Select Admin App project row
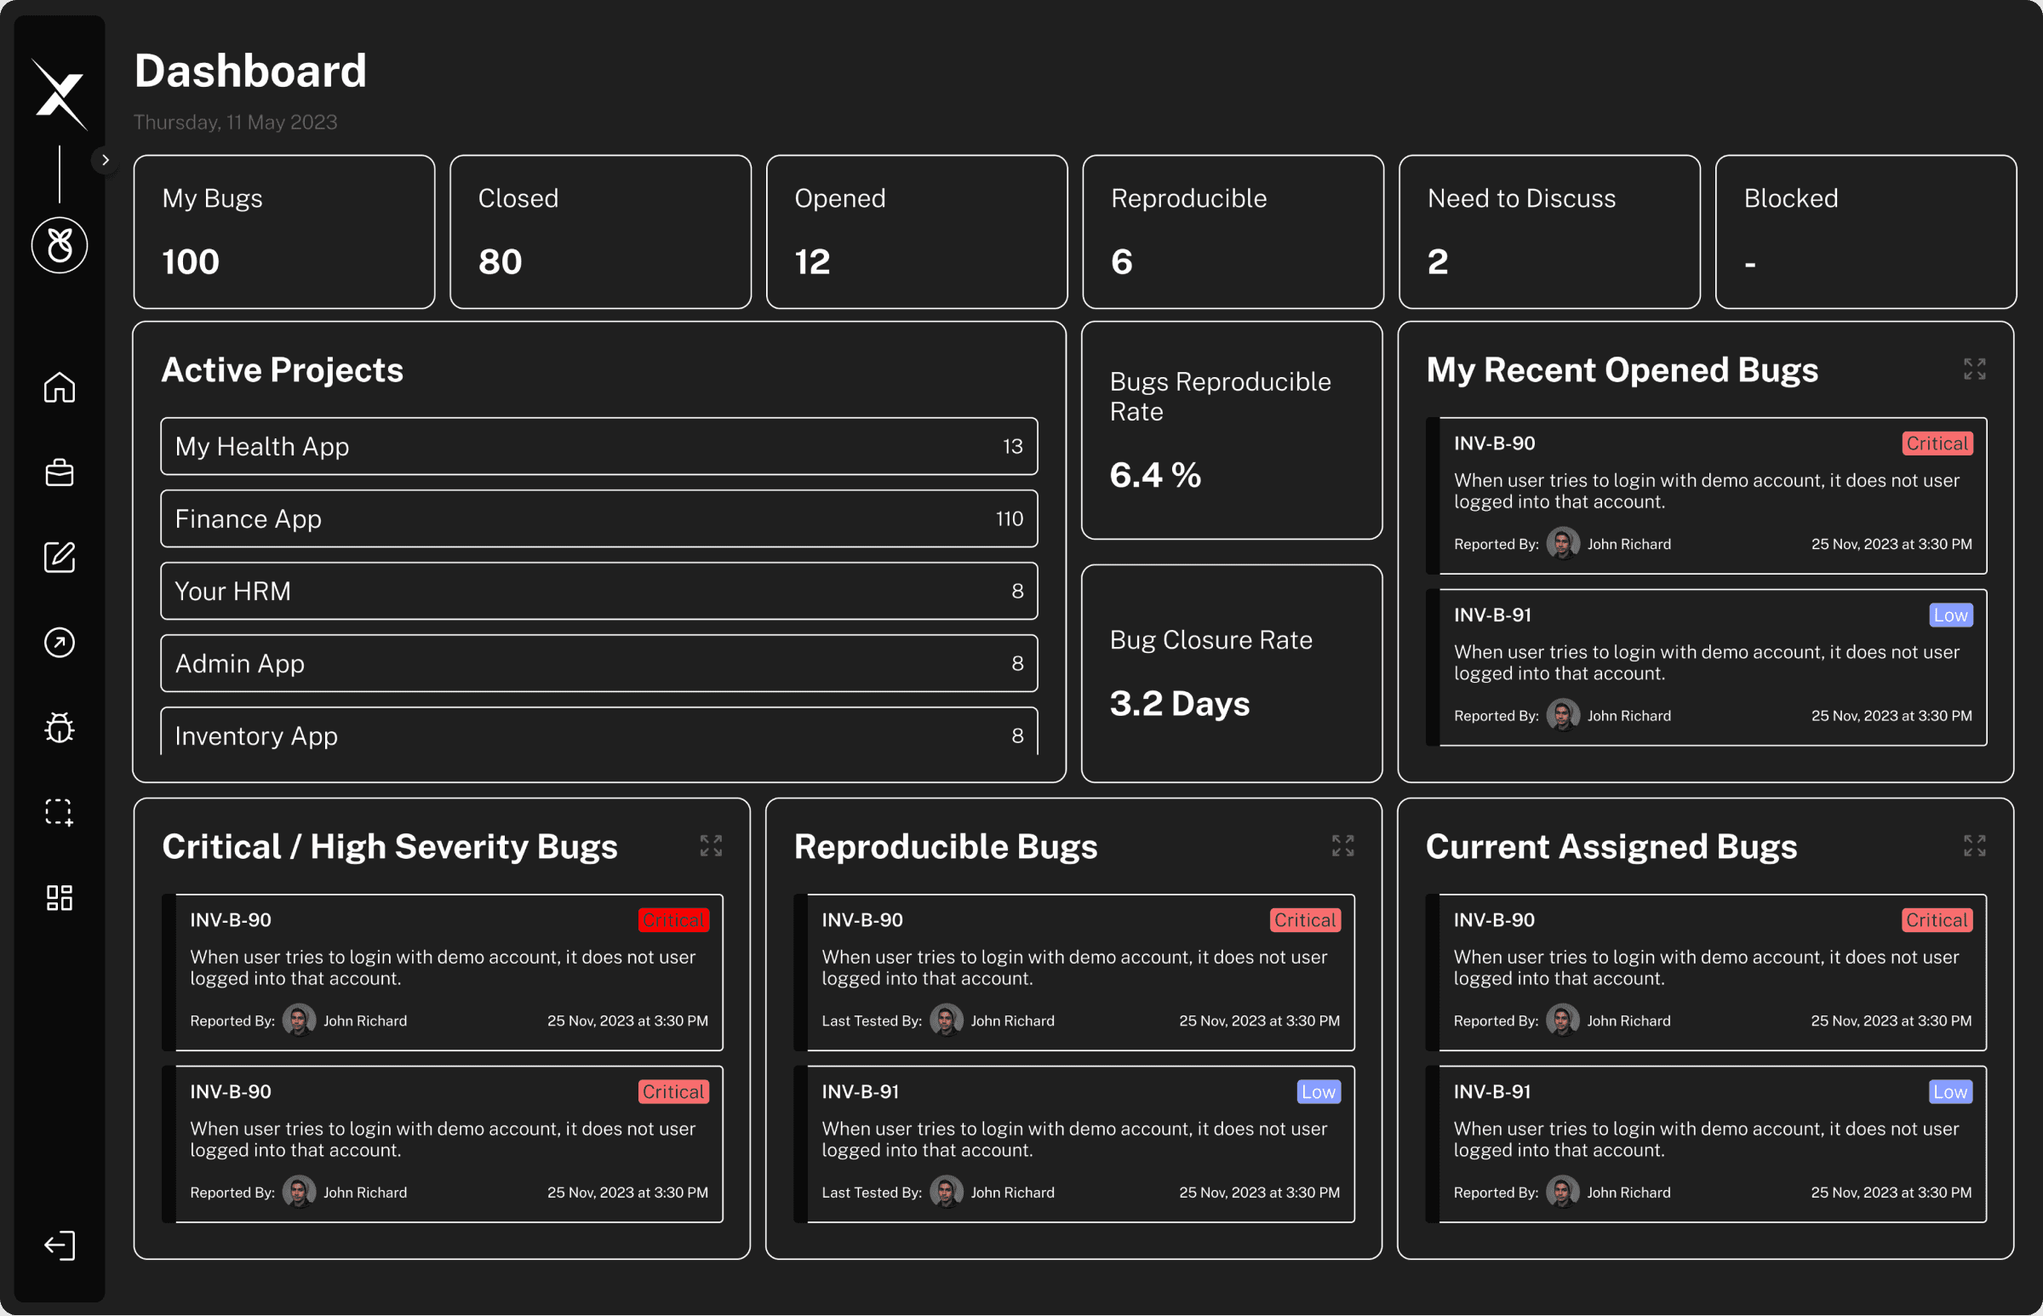 (x=599, y=663)
